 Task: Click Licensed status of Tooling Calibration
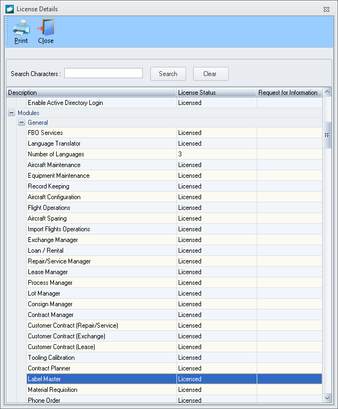point(190,358)
